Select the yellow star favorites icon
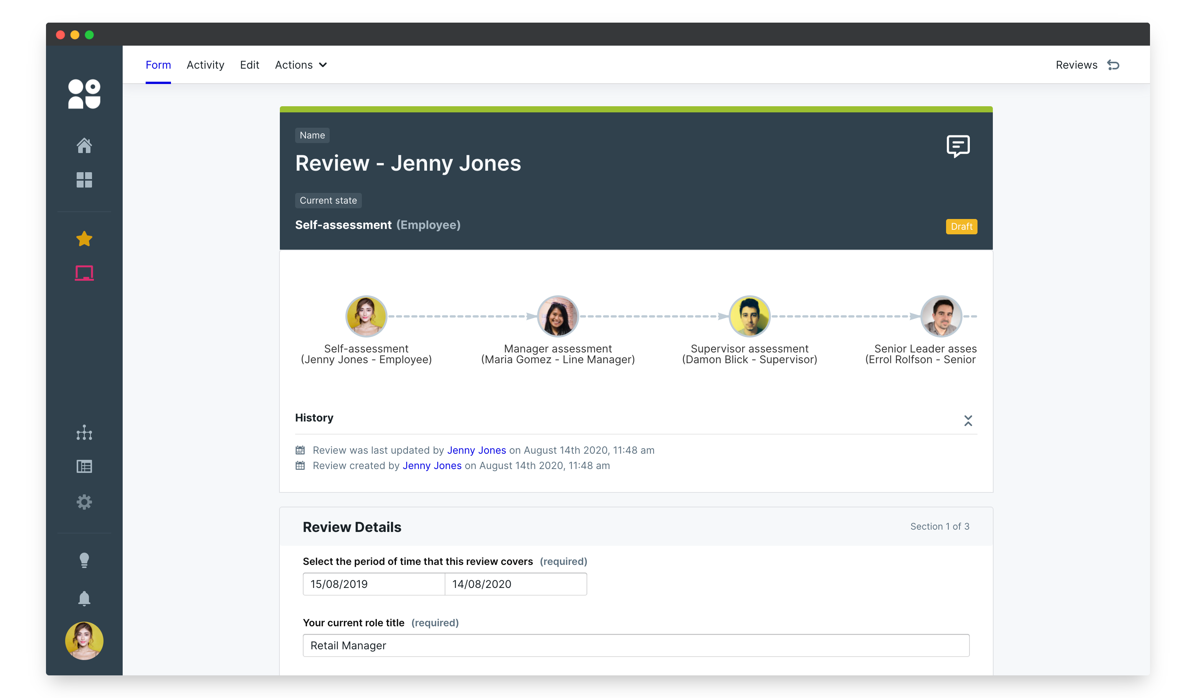The width and height of the screenshot is (1196, 698). pyautogui.click(x=84, y=239)
